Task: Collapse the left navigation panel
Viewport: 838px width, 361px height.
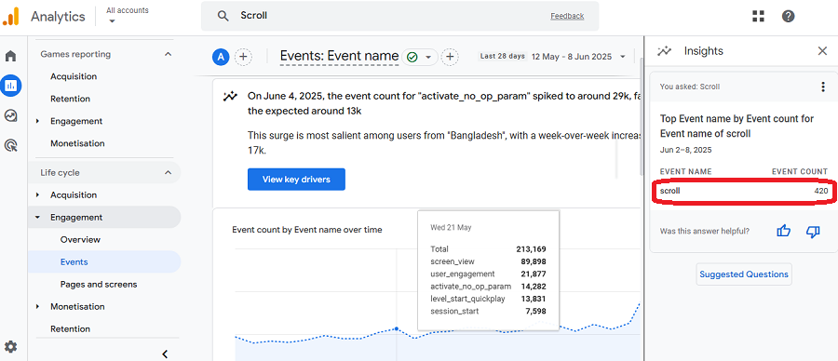Action: (165, 354)
